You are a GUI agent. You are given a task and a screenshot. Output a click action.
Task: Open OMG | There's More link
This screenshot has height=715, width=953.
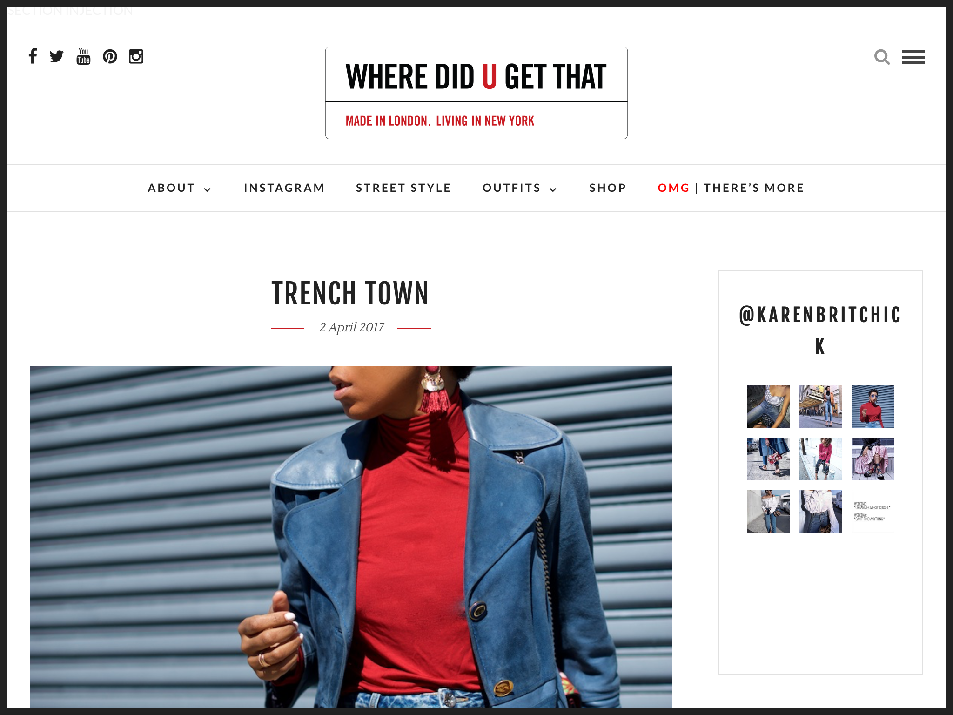(731, 188)
